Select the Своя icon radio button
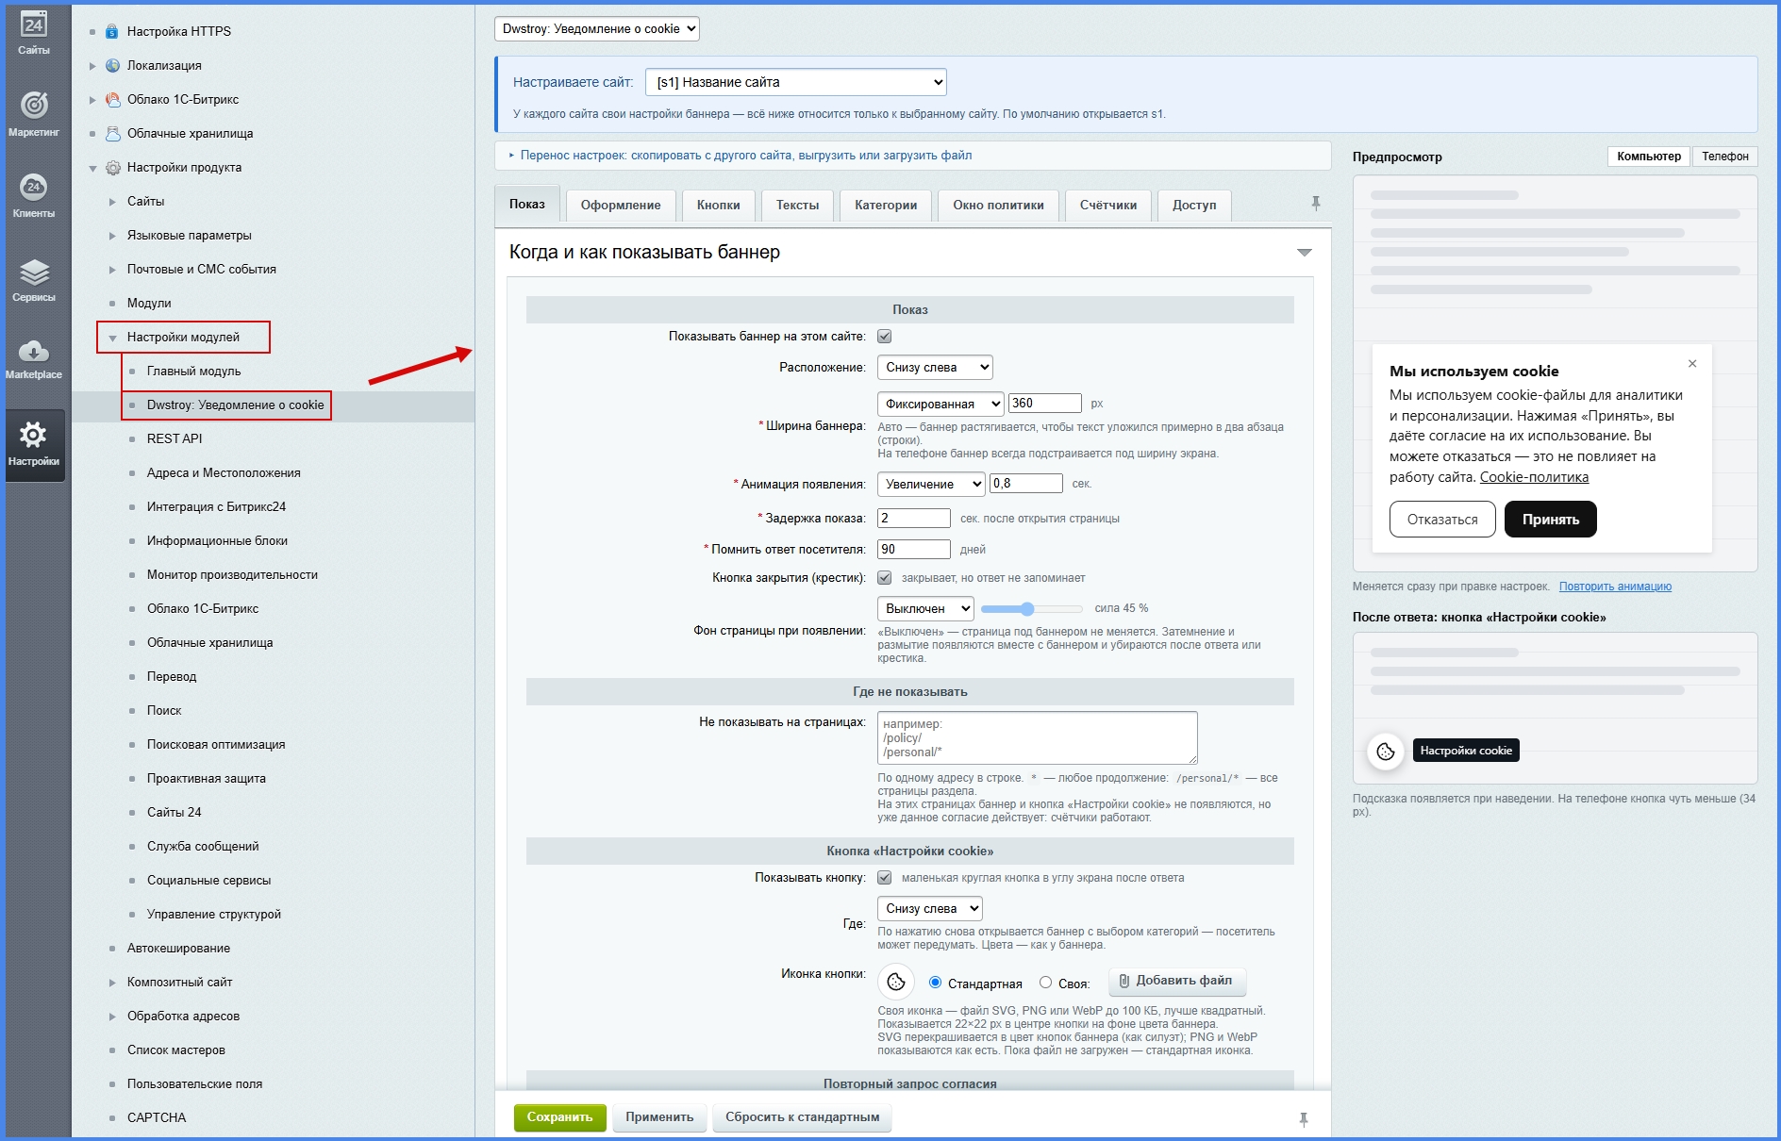 (1045, 983)
